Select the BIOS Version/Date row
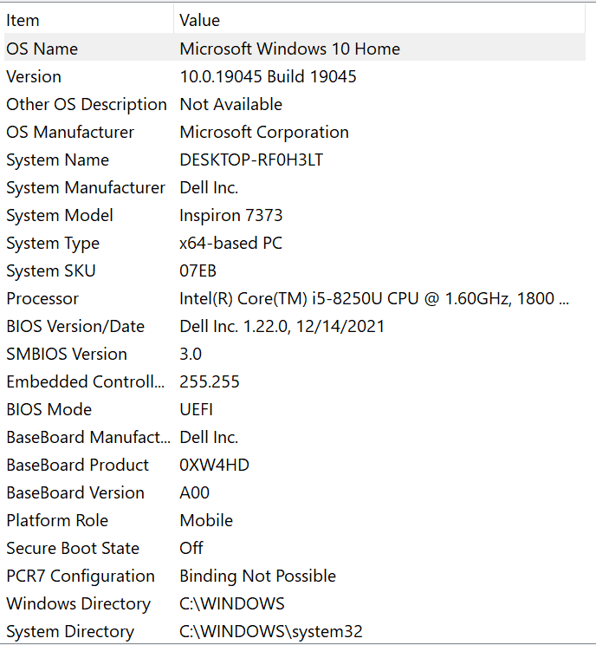The height and width of the screenshot is (645, 596). [x=295, y=326]
